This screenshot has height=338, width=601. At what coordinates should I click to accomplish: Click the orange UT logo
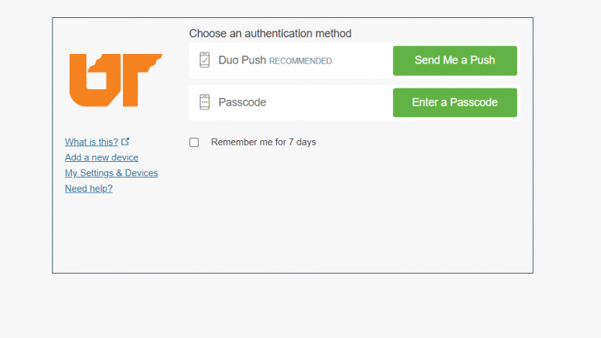tap(104, 80)
